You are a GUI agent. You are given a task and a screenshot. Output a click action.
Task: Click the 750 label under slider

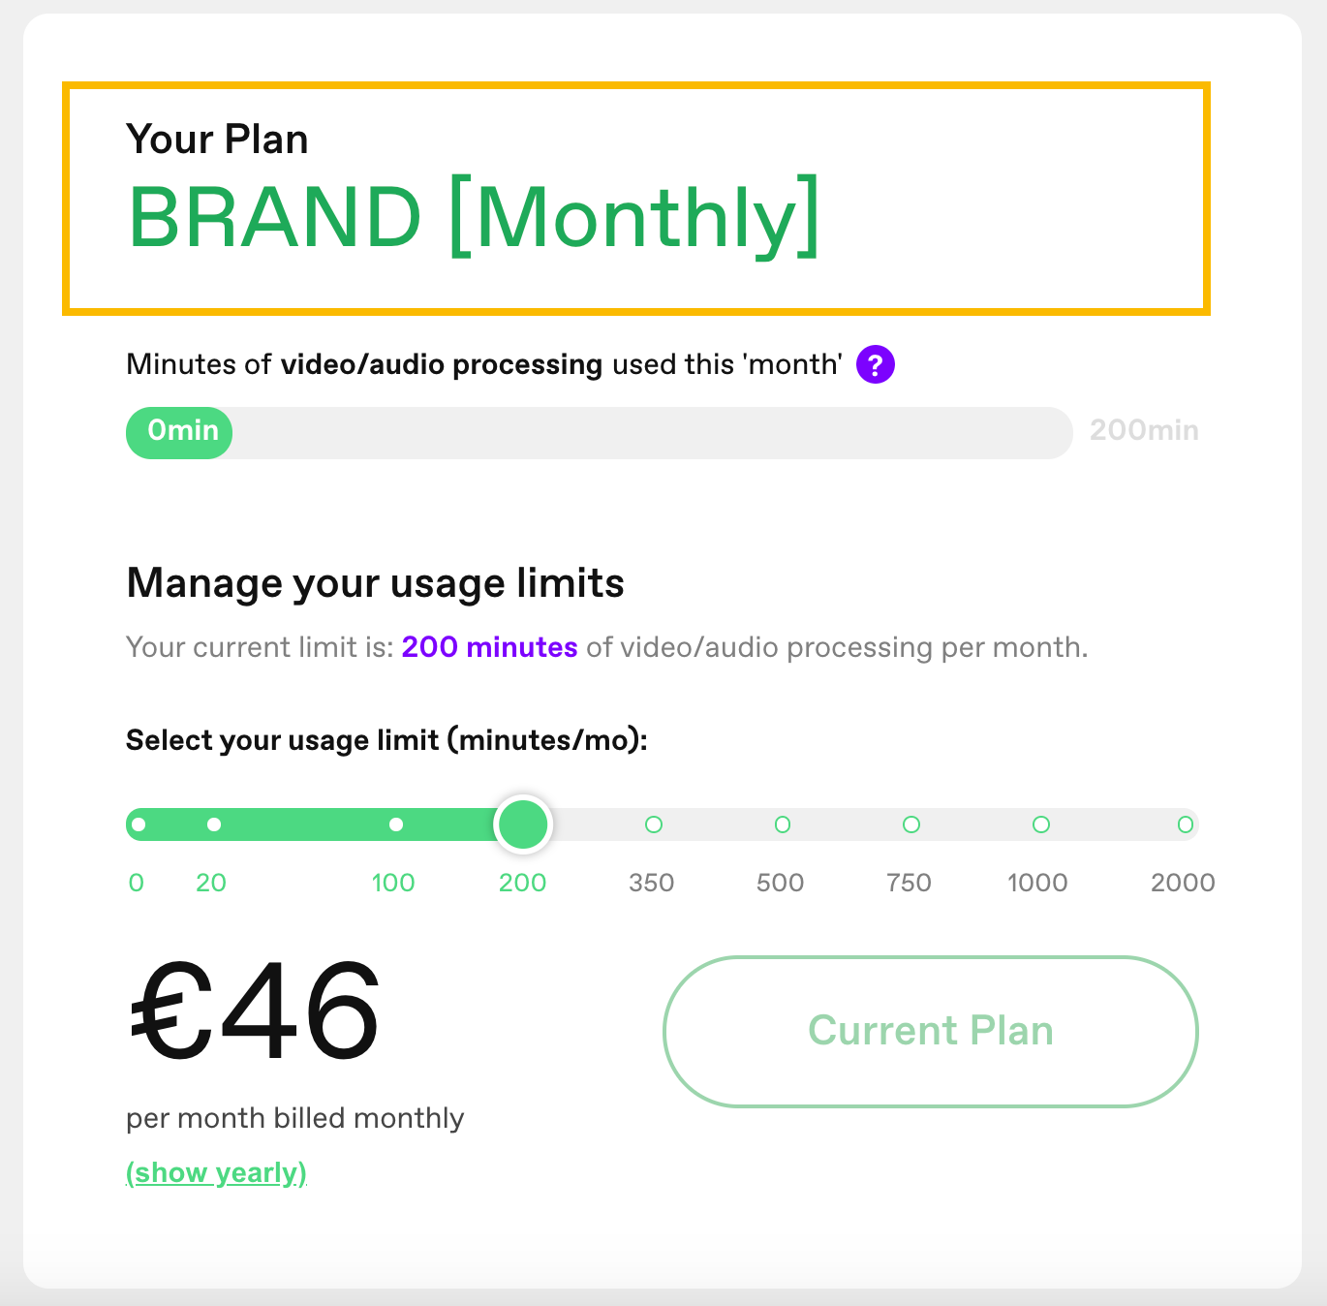pyautogui.click(x=909, y=883)
